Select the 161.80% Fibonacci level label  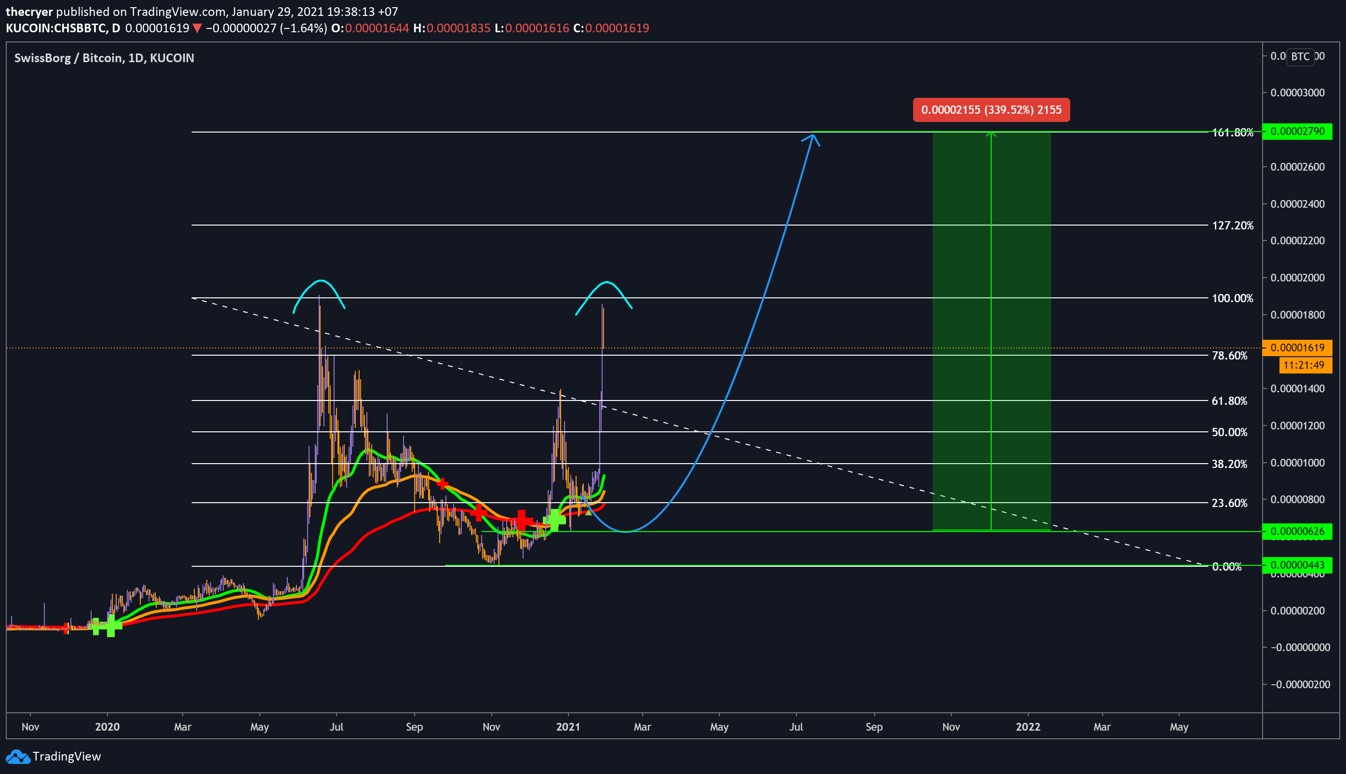[1232, 133]
